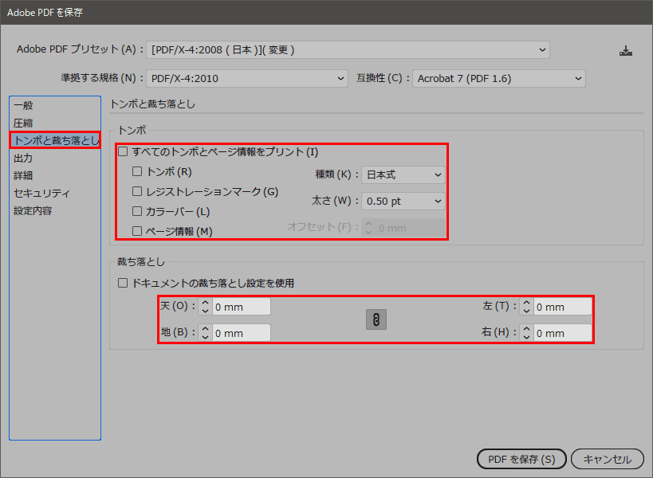The height and width of the screenshot is (478, 653).
Task: Toggle the bleed values chain link icon
Action: [376, 319]
